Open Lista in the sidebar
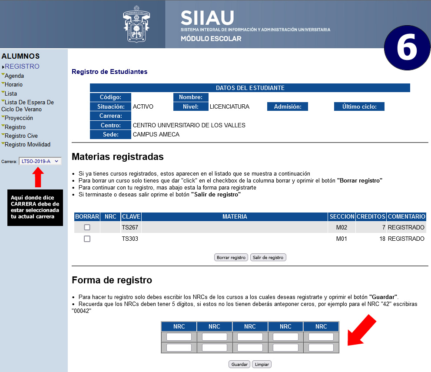Image resolution: width=431 pixels, height=372 pixels. (11, 94)
